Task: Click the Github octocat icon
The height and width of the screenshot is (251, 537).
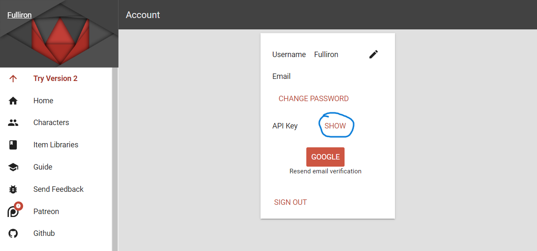Action: 13,233
